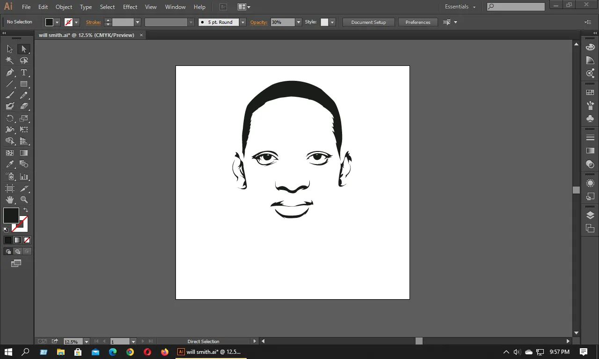
Task: Open the Stroke panel lines icon
Action: 590,137
